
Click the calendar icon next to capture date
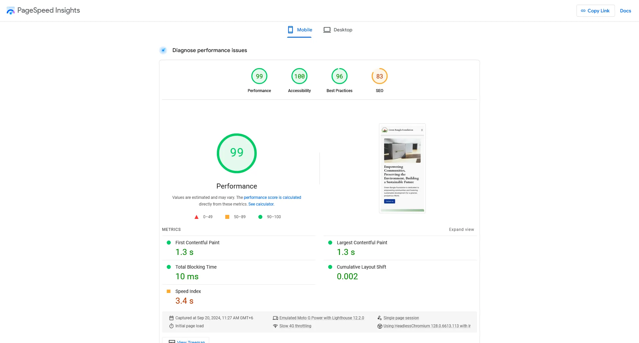point(171,318)
